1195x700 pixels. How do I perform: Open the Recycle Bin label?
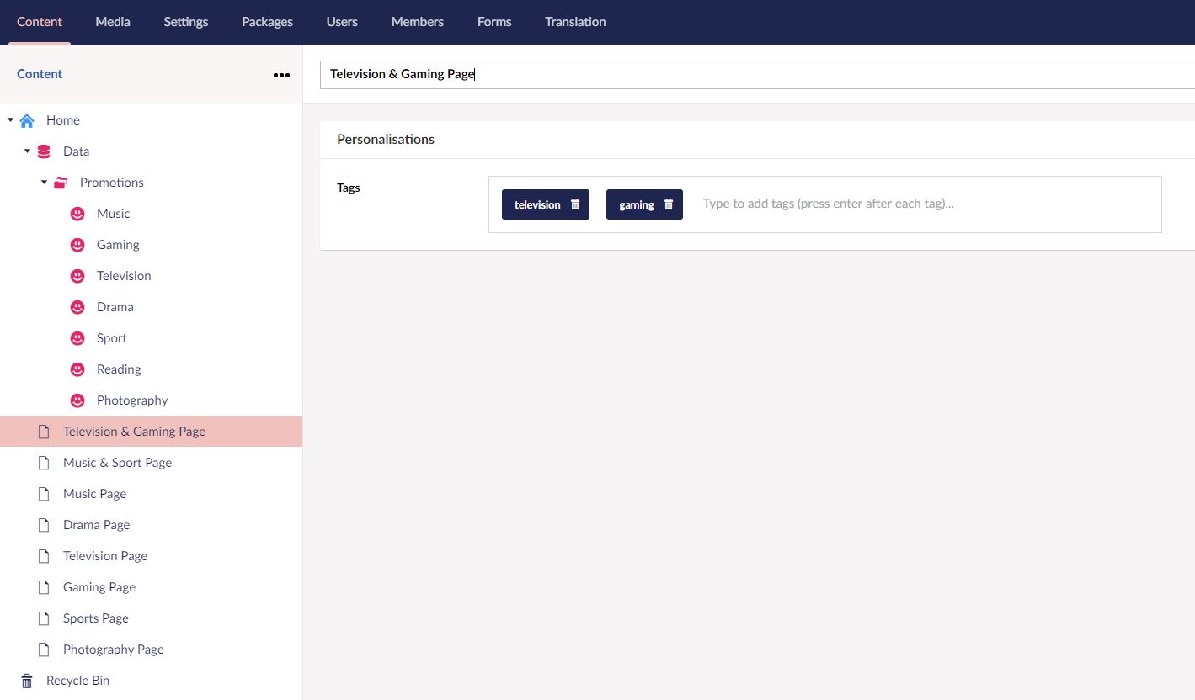[77, 681]
